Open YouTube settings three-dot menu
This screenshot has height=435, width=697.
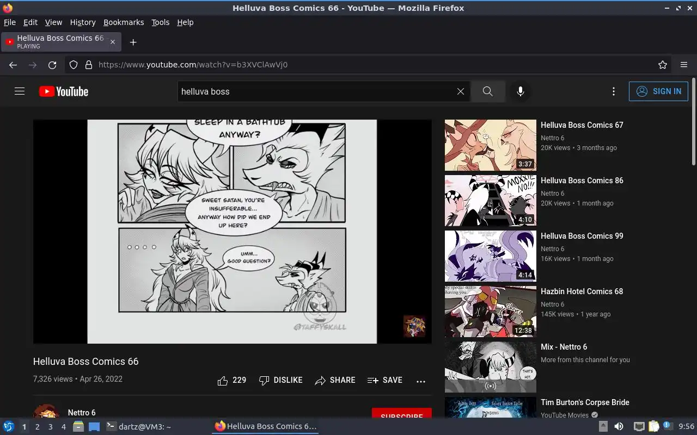point(614,91)
